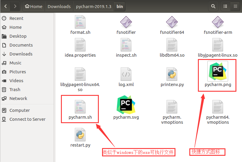This screenshot has height=162, width=242.
Task: Jump to Home in the path bar
Action: [x=34, y=6]
